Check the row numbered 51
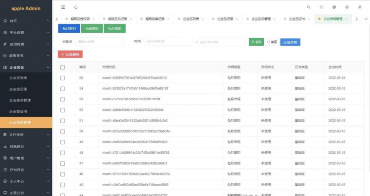This screenshot has height=196, width=370. pos(63,121)
